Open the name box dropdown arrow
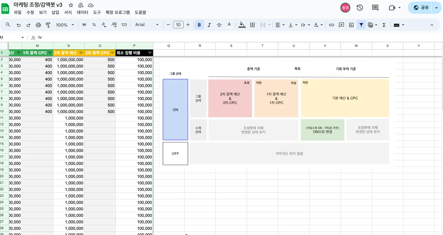The width and height of the screenshot is (443, 235). click(x=22, y=38)
